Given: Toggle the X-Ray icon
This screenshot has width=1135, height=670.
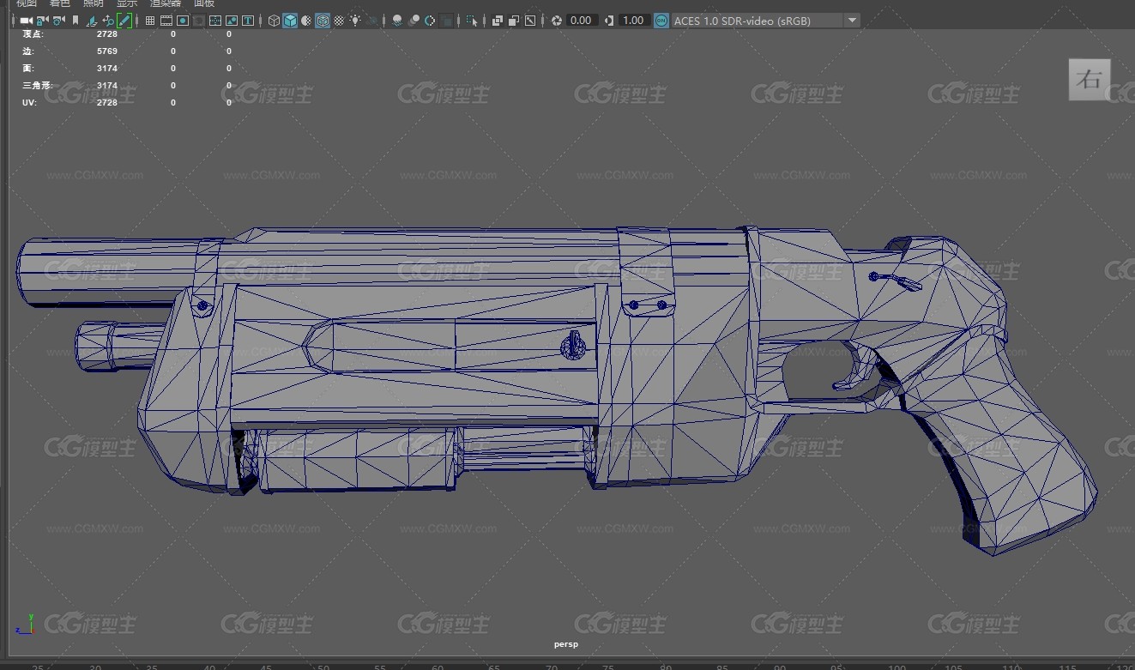Looking at the screenshot, I should point(498,21).
